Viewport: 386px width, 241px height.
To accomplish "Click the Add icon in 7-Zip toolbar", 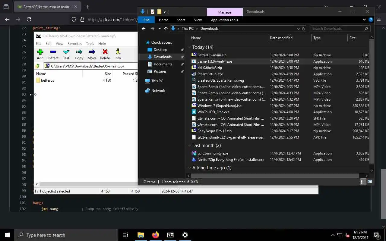I will [40, 52].
